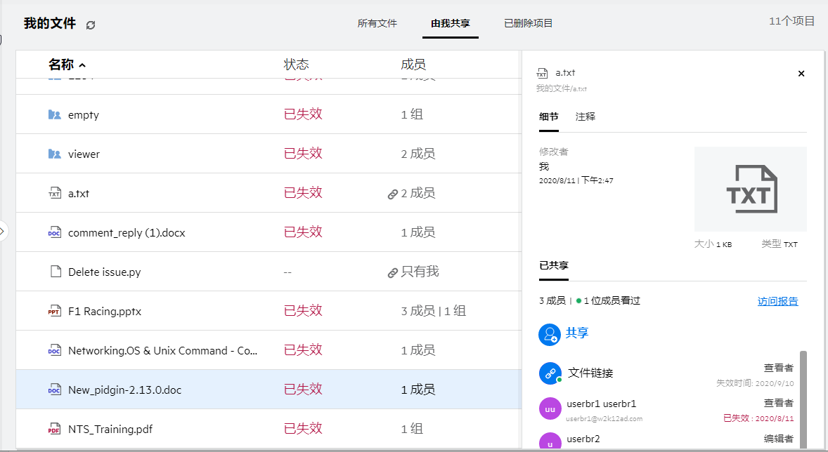This screenshot has height=452, width=828.
Task: Close the a.txt details panel
Action: (x=801, y=74)
